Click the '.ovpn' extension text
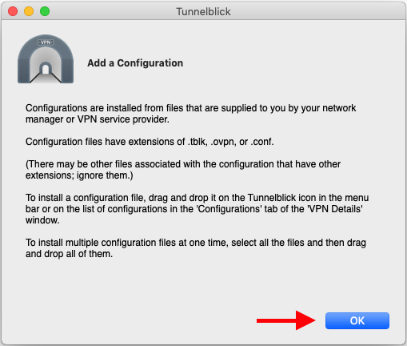 point(223,143)
